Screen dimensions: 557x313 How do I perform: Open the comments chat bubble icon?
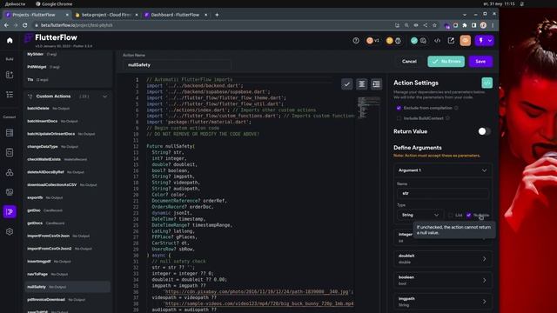423,41
